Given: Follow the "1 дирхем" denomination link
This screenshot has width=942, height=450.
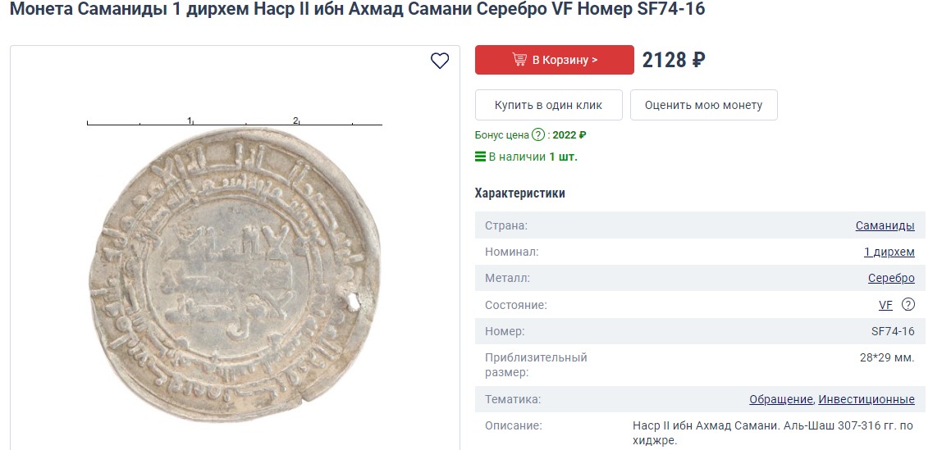Looking at the screenshot, I should click(x=889, y=252).
